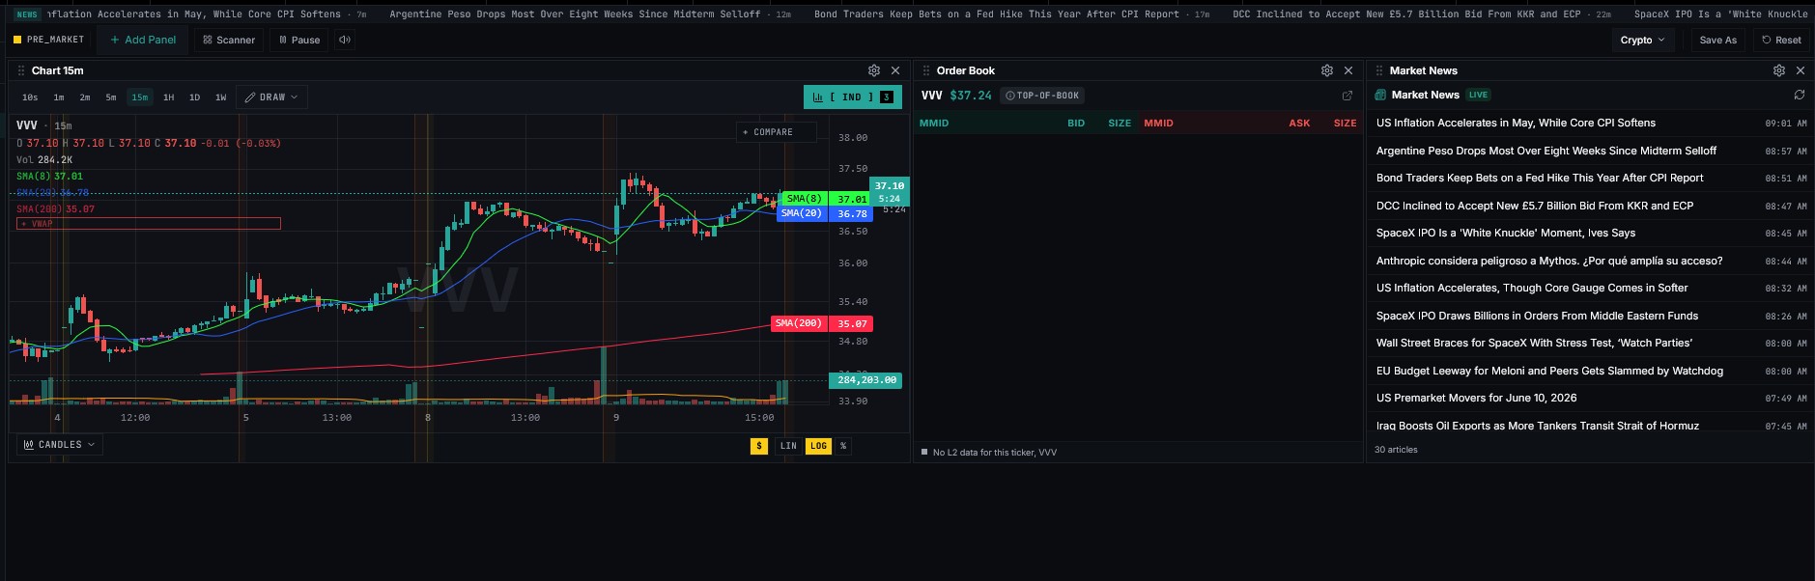The height and width of the screenshot is (581, 1815).
Task: Open the IND indicators button
Action: coord(853,97)
